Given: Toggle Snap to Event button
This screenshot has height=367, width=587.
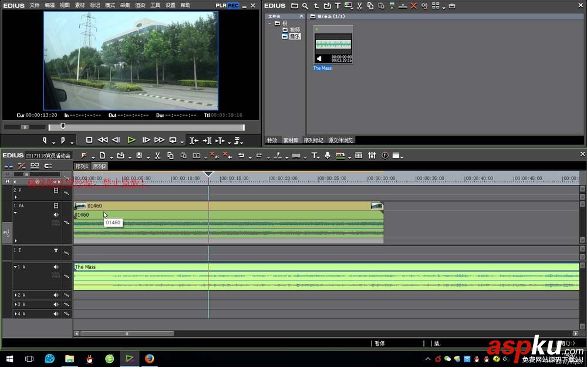Looking at the screenshot, I should point(48,166).
